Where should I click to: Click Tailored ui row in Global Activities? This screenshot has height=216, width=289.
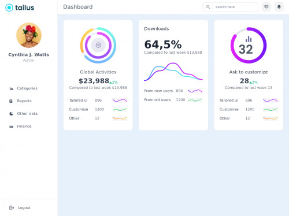pyautogui.click(x=98, y=100)
